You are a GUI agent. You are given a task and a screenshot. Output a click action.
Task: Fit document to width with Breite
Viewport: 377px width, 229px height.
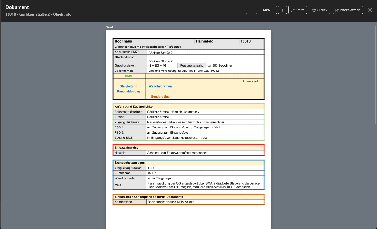[x=298, y=10]
